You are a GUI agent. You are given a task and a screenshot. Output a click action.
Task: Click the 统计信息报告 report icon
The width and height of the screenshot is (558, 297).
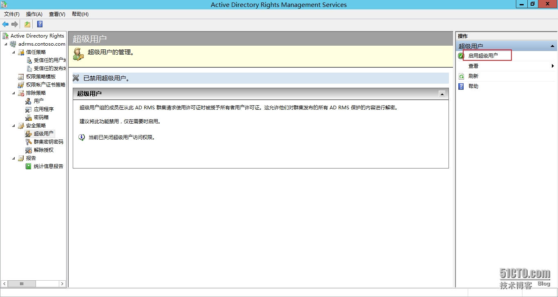28,166
